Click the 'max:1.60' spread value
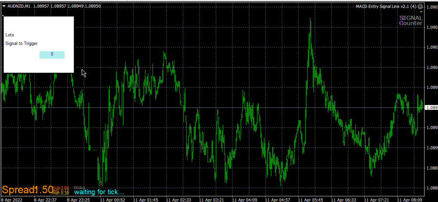The image size is (438, 202). pyautogui.click(x=61, y=187)
